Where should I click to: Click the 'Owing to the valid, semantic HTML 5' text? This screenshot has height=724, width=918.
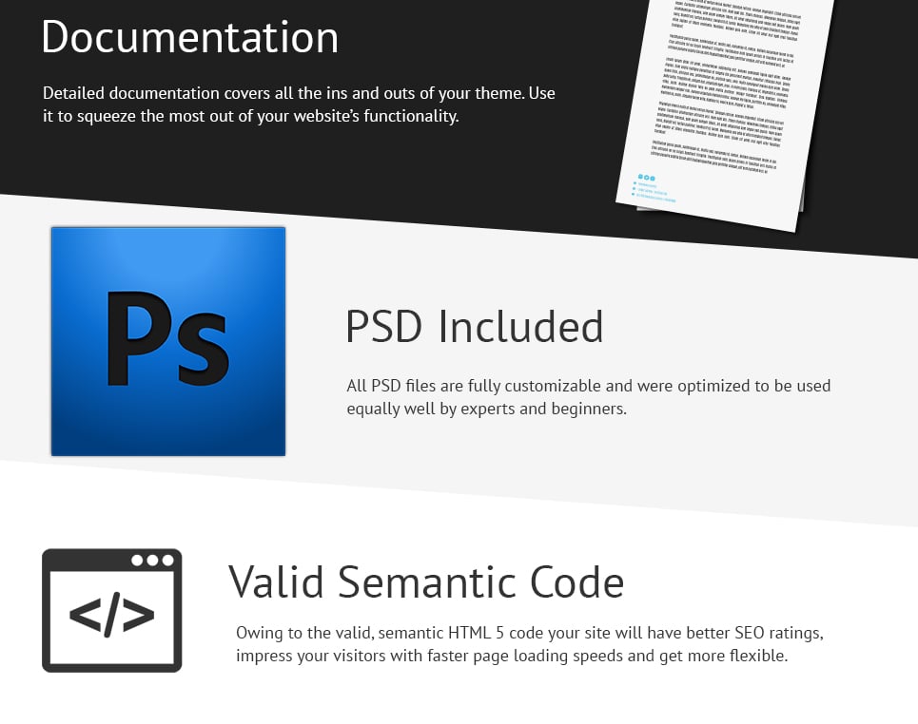529,644
